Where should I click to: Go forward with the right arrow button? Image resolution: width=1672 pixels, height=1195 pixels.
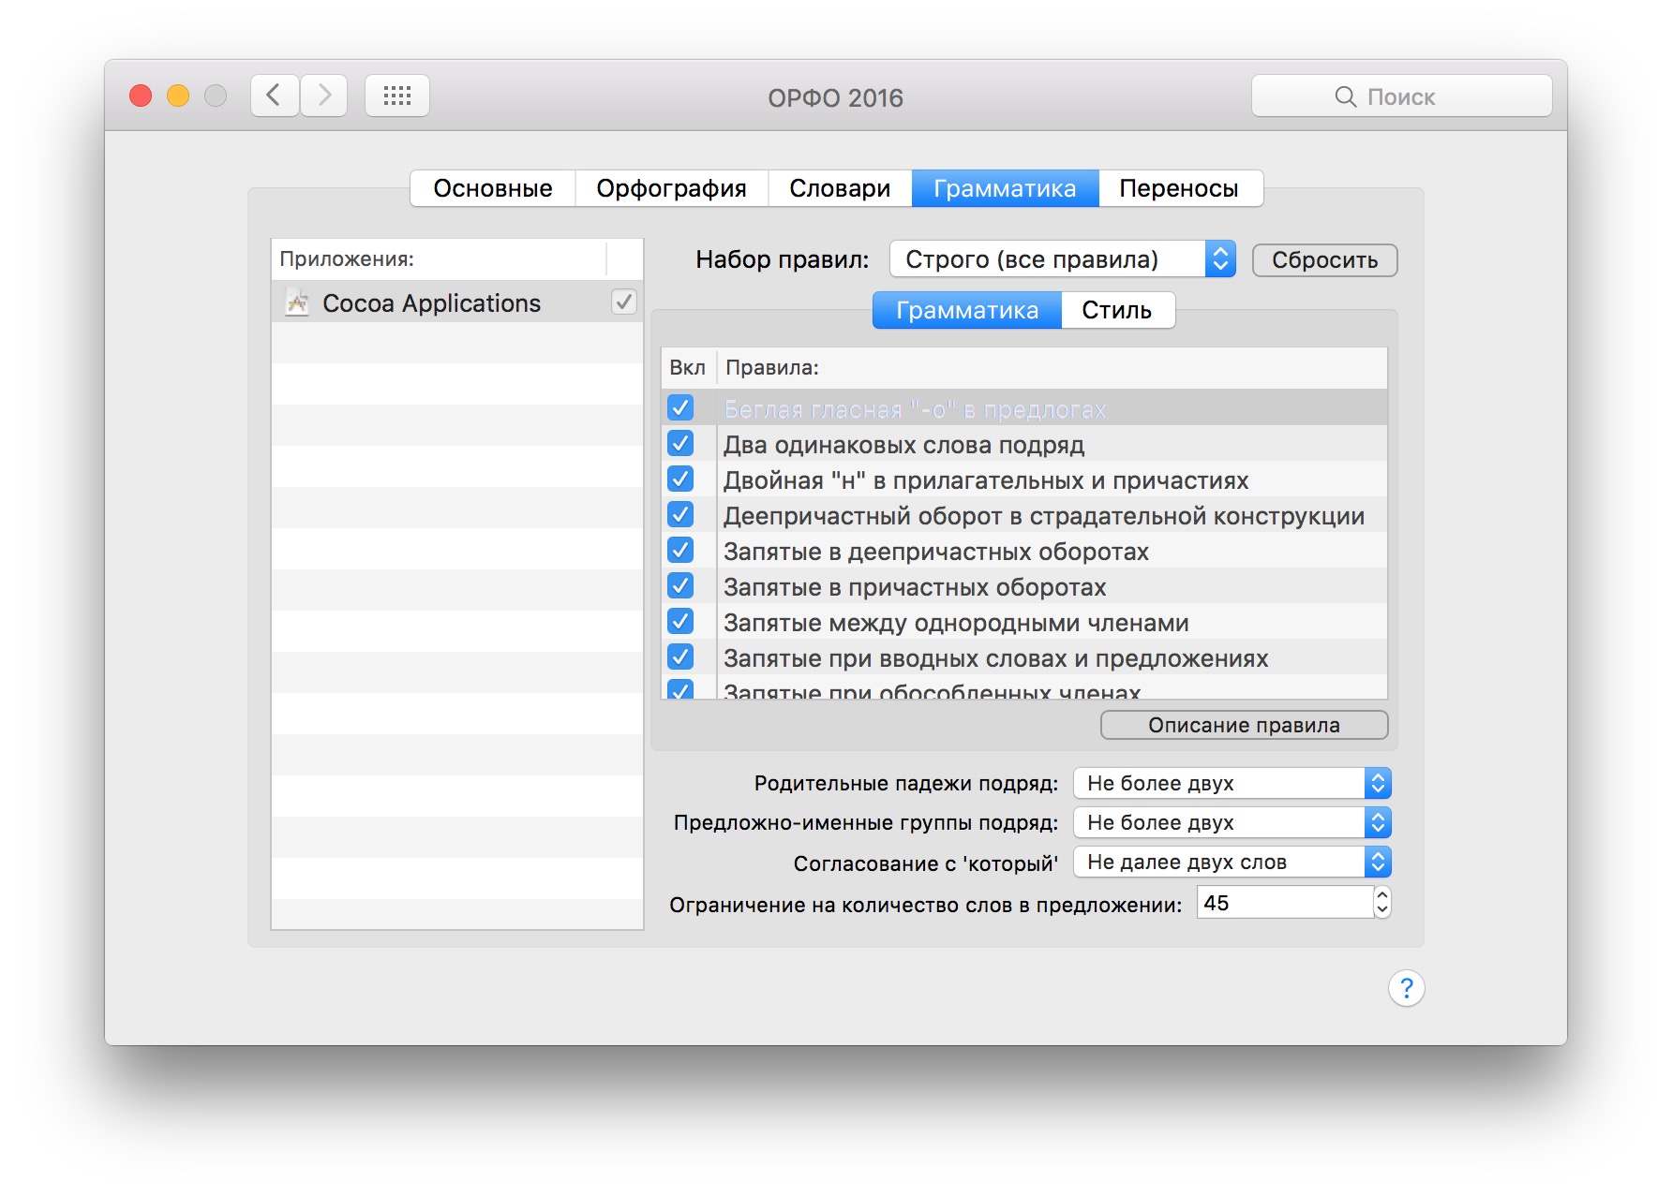coord(324,96)
